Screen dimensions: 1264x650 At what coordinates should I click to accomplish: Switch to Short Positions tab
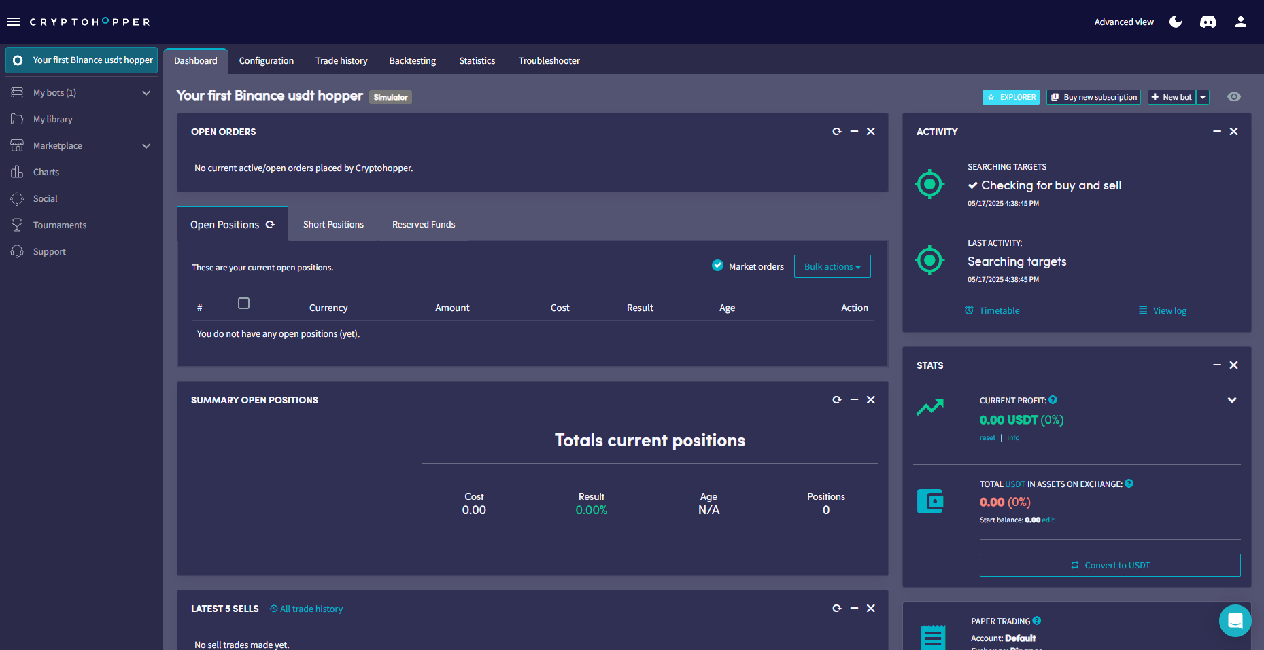[333, 224]
